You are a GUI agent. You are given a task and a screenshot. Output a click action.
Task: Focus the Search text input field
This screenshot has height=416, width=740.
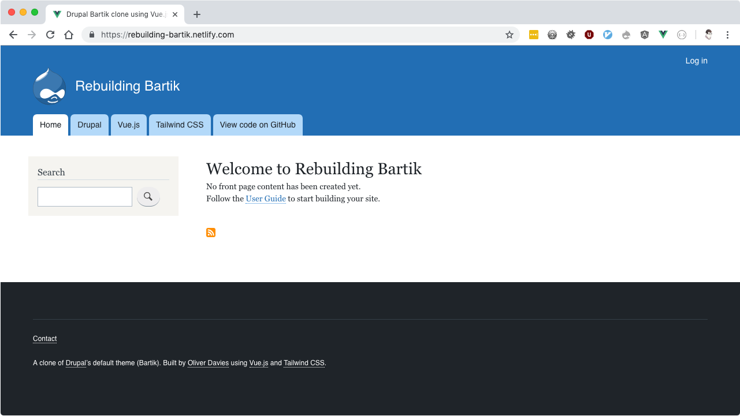pos(85,197)
